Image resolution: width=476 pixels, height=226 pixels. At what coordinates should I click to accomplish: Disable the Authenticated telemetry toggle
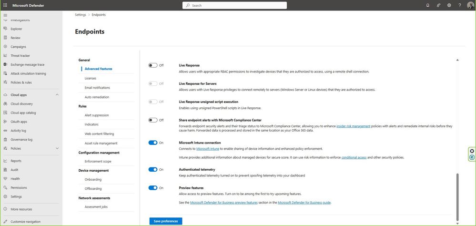(152, 170)
